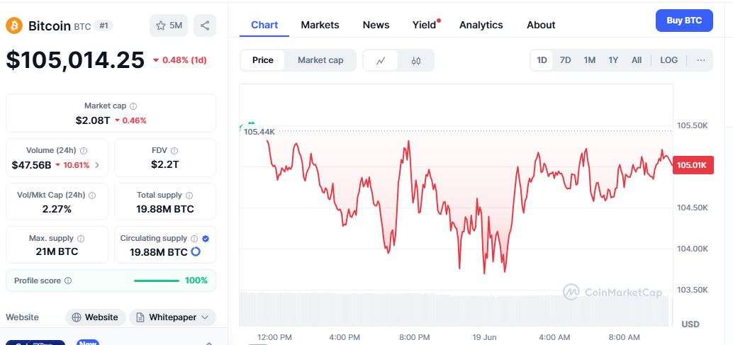Click Market cap info icon

click(133, 106)
